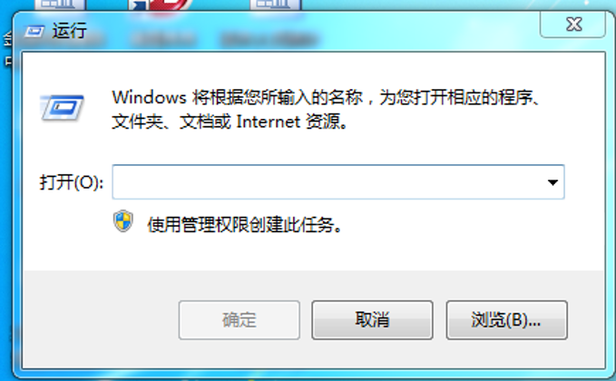Image resolution: width=616 pixels, height=381 pixels.
Task: Click the desktop label at the left edge
Action: pos(6,51)
